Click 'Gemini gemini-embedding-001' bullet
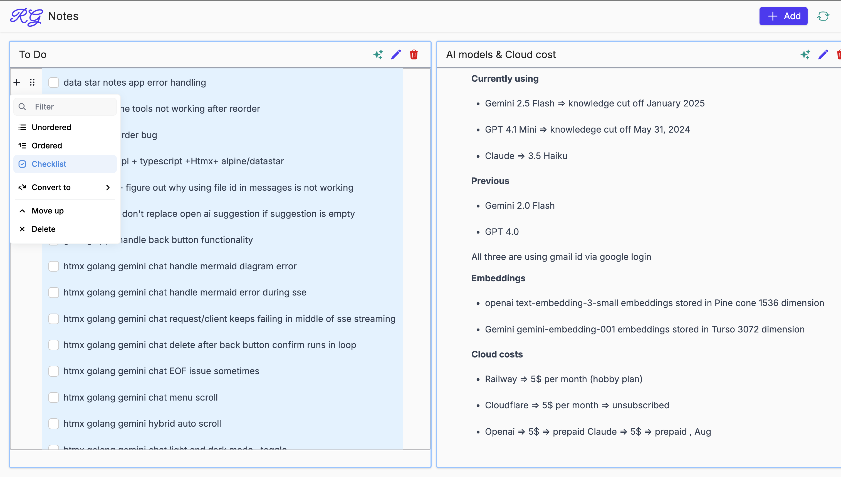The height and width of the screenshot is (477, 841). pyautogui.click(x=645, y=329)
